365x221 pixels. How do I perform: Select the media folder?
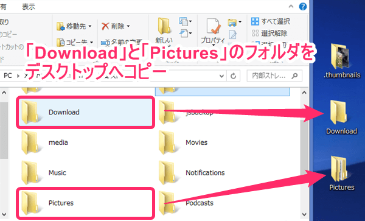(x=85, y=142)
